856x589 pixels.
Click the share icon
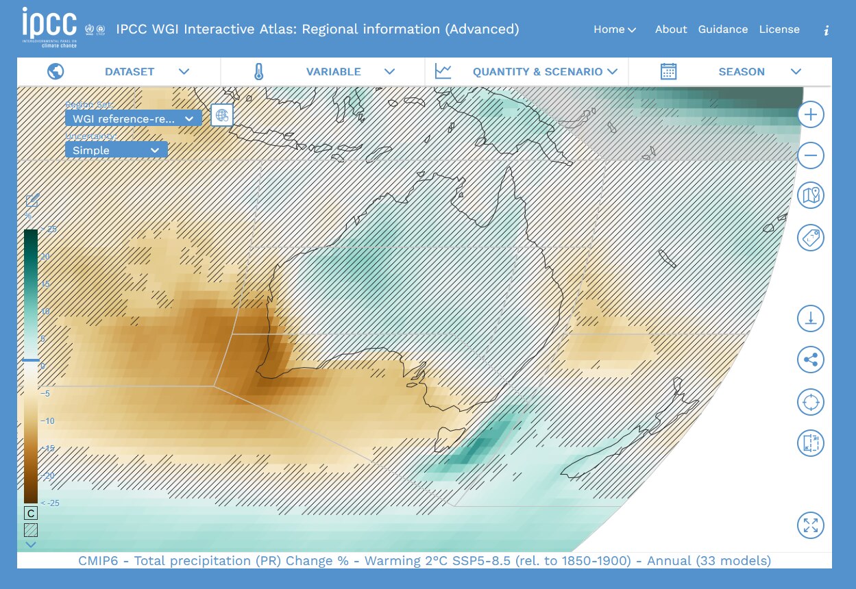click(x=810, y=360)
